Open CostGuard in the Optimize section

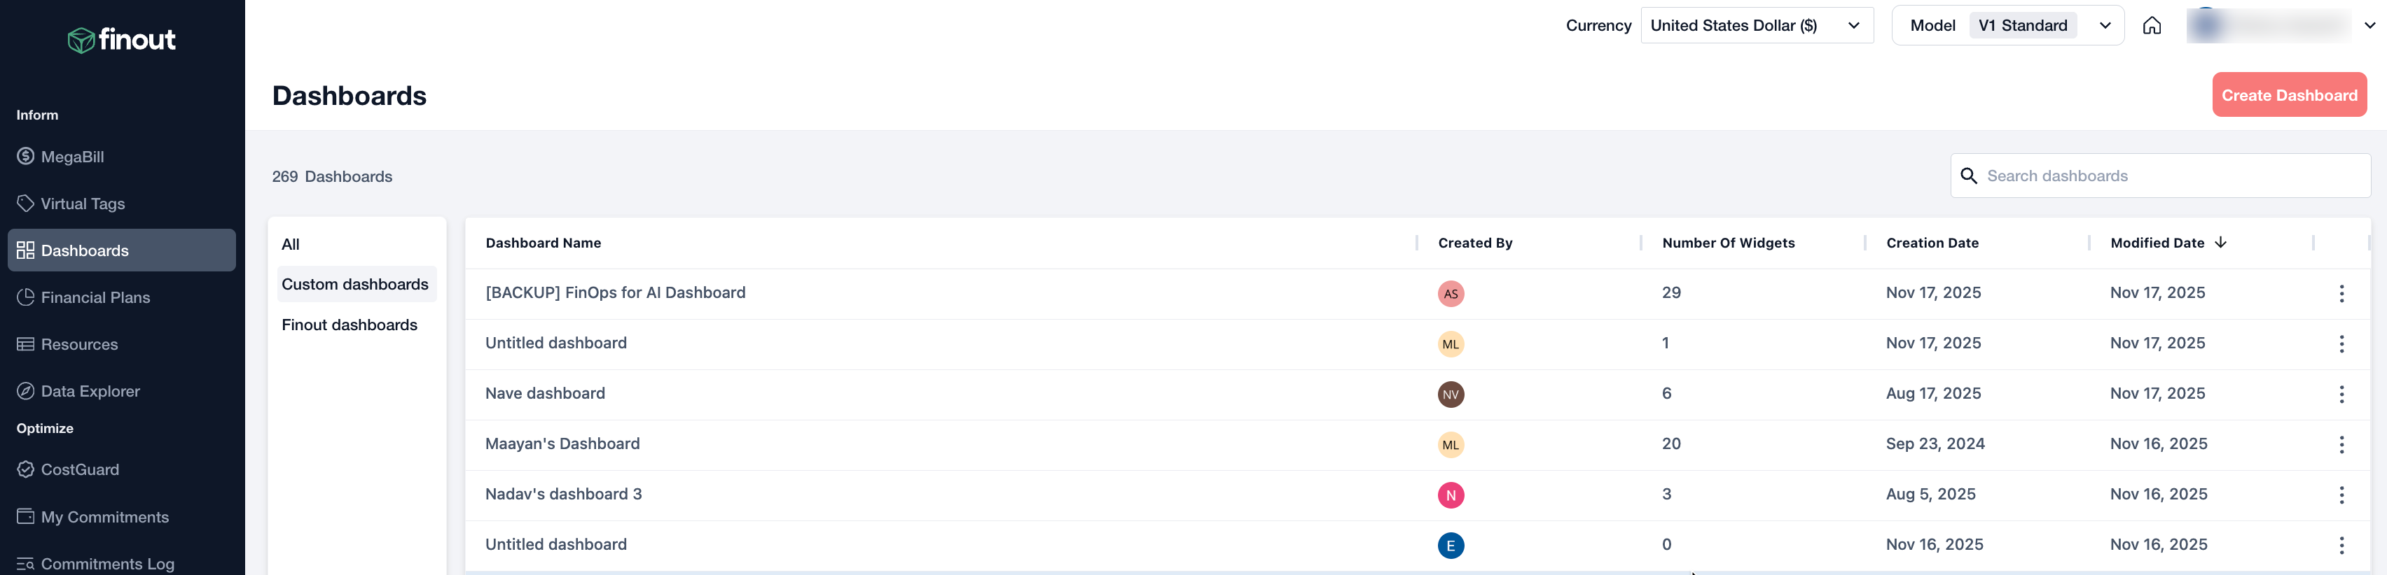pos(80,469)
